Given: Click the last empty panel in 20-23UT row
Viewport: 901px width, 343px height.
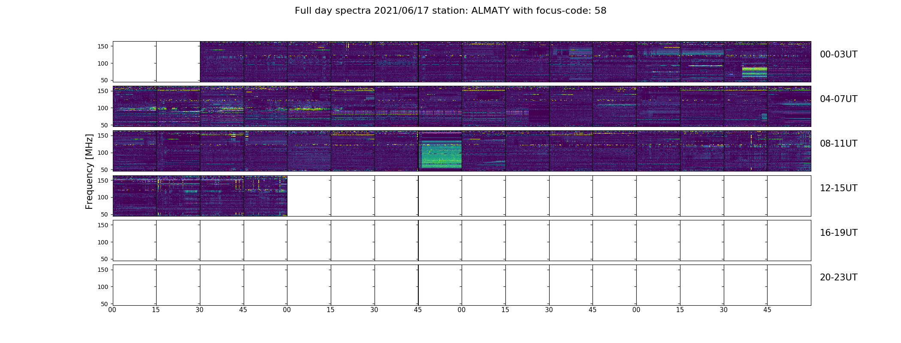Looking at the screenshot, I should pyautogui.click(x=789, y=285).
